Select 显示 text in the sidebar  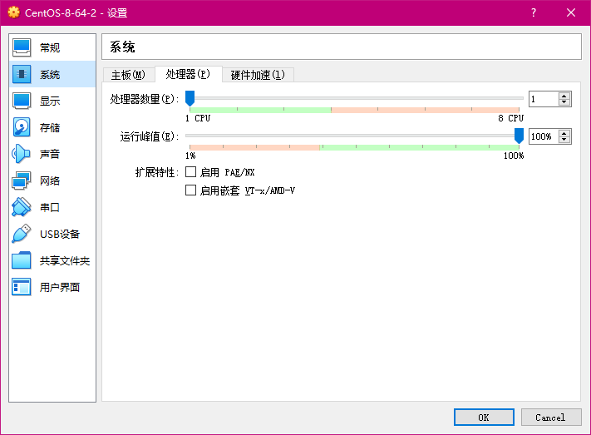(50, 101)
